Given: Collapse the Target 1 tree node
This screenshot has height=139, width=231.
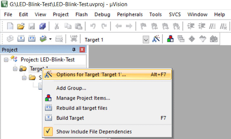Looking at the screenshot, I should (x=15, y=69).
